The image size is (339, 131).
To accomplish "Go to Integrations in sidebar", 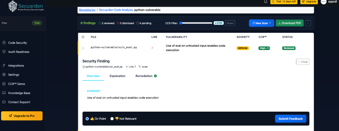I will pyautogui.click(x=16, y=65).
